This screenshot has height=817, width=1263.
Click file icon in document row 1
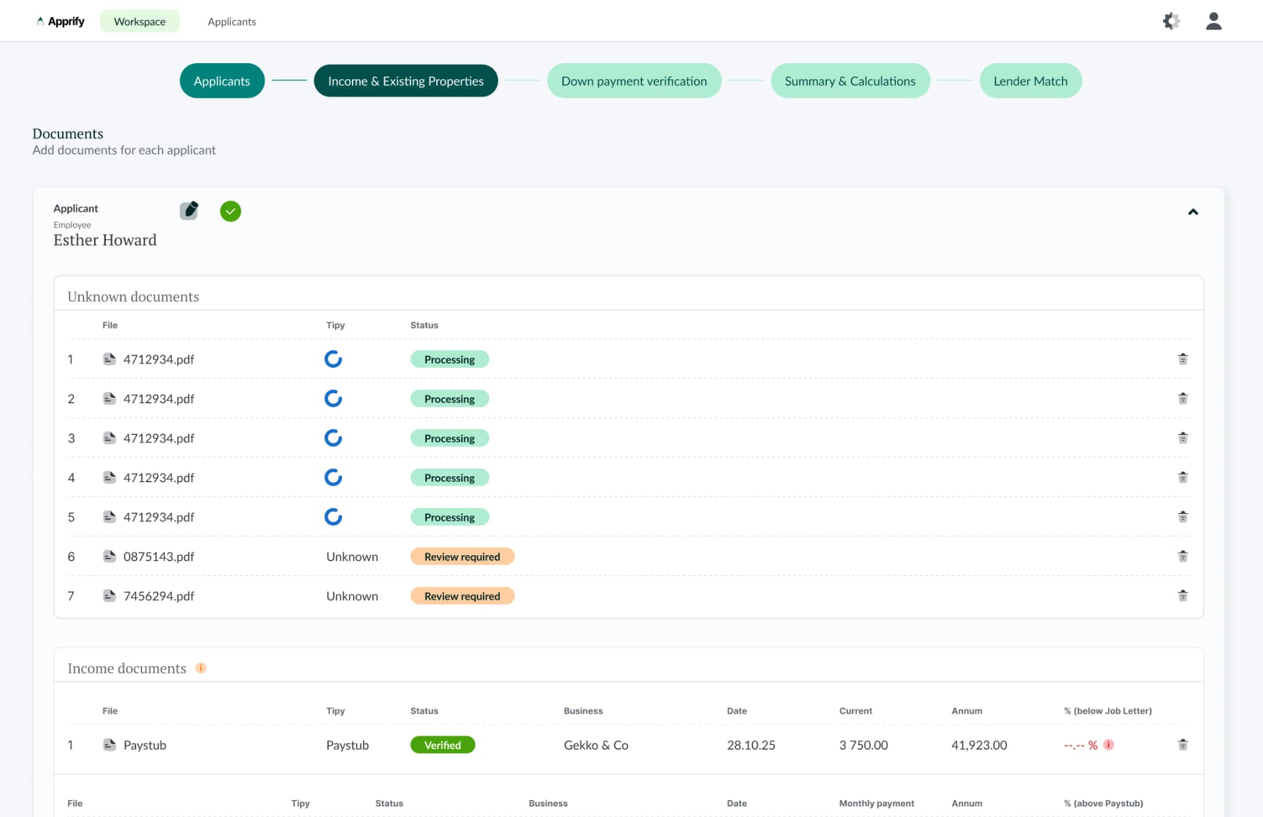pos(109,359)
